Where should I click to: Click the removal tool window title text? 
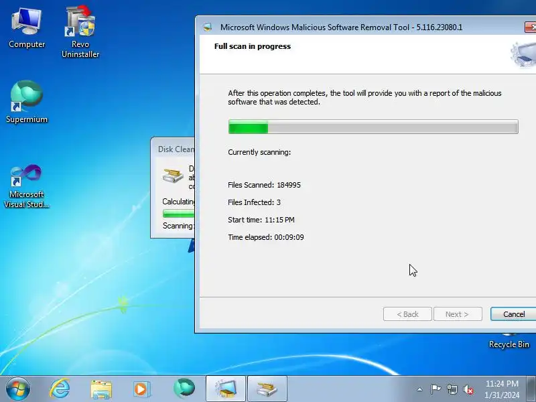(341, 27)
